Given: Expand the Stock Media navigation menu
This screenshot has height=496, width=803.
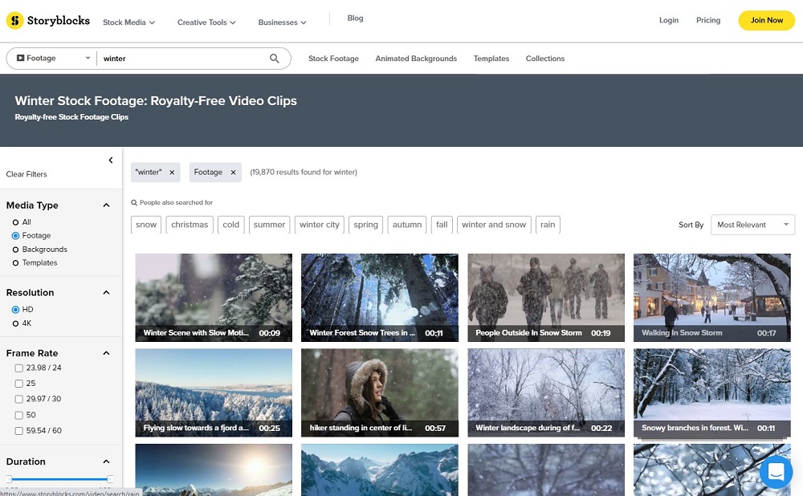Looking at the screenshot, I should tap(128, 22).
